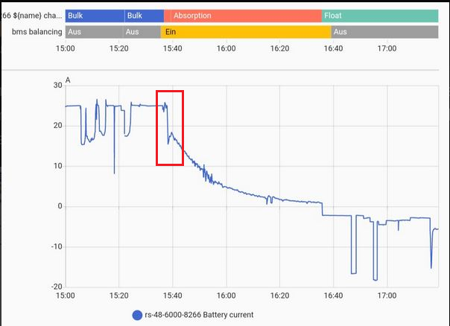Click the 'bms balancing' row label

[x=37, y=32]
